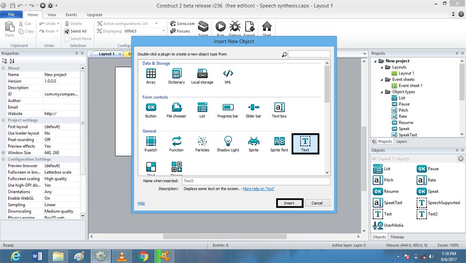Click the layout horizontal scrollbar
466x263 pixels.
tap(225, 237)
